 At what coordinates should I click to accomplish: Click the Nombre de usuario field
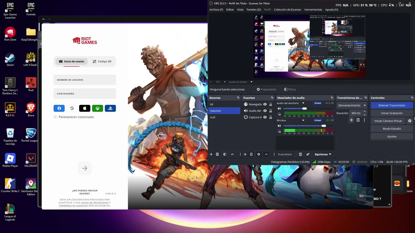(85, 80)
